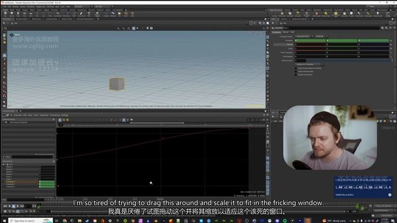Open Channels menu in Animation Editor
Screen dimensions: 397x223
tap(17, 115)
